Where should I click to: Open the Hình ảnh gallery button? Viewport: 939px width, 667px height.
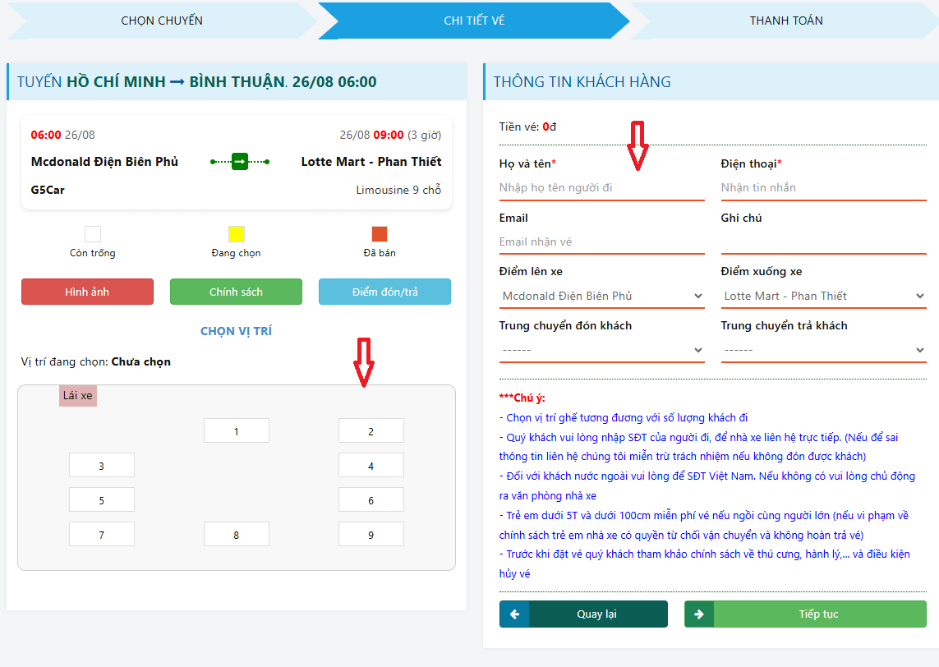(87, 292)
